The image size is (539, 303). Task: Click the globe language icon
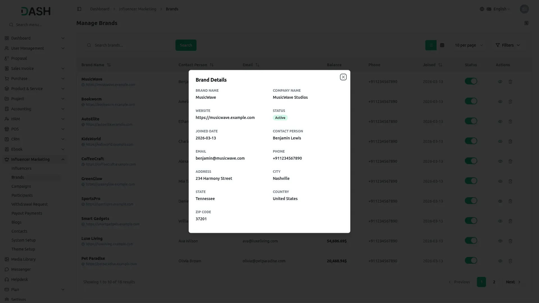point(482,9)
